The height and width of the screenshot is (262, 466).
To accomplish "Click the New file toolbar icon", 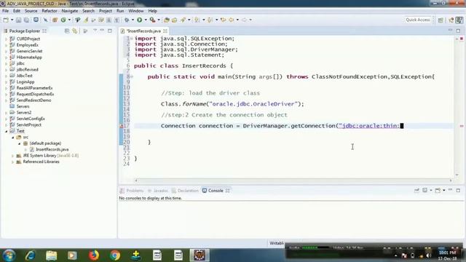I will click(6, 20).
